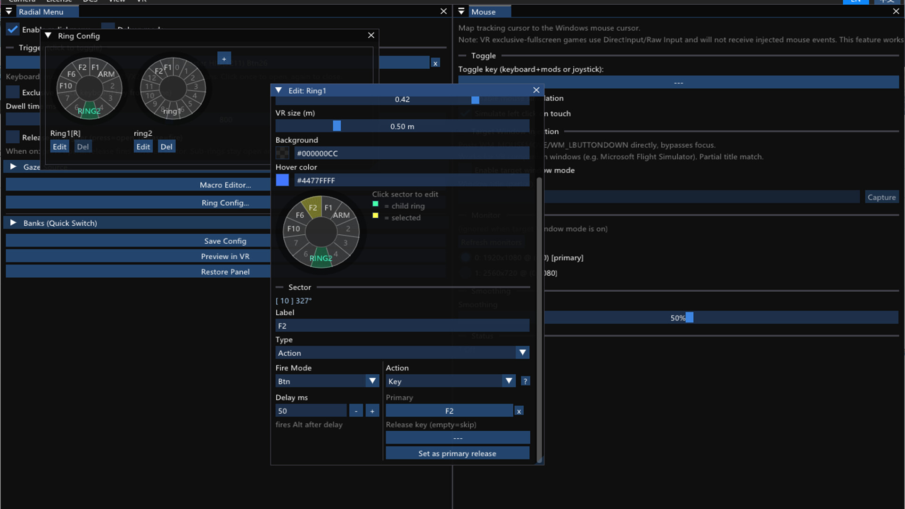Click the 0.42 slider handle in Edit Ring1
905x509 pixels.
(475, 99)
